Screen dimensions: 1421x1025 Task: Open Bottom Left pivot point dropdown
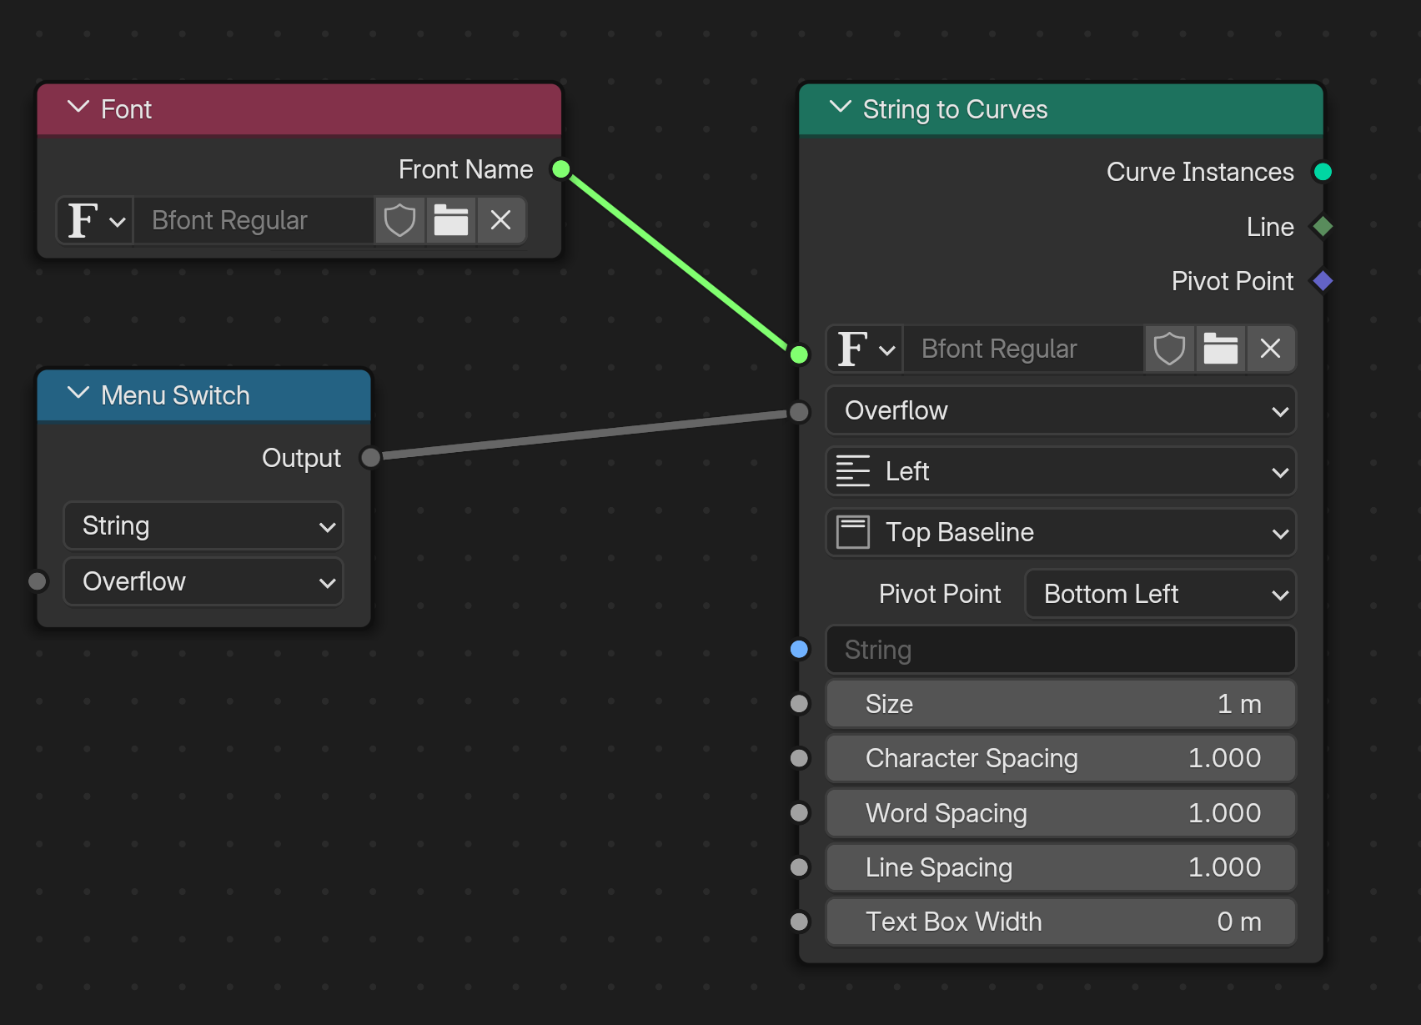click(1160, 594)
